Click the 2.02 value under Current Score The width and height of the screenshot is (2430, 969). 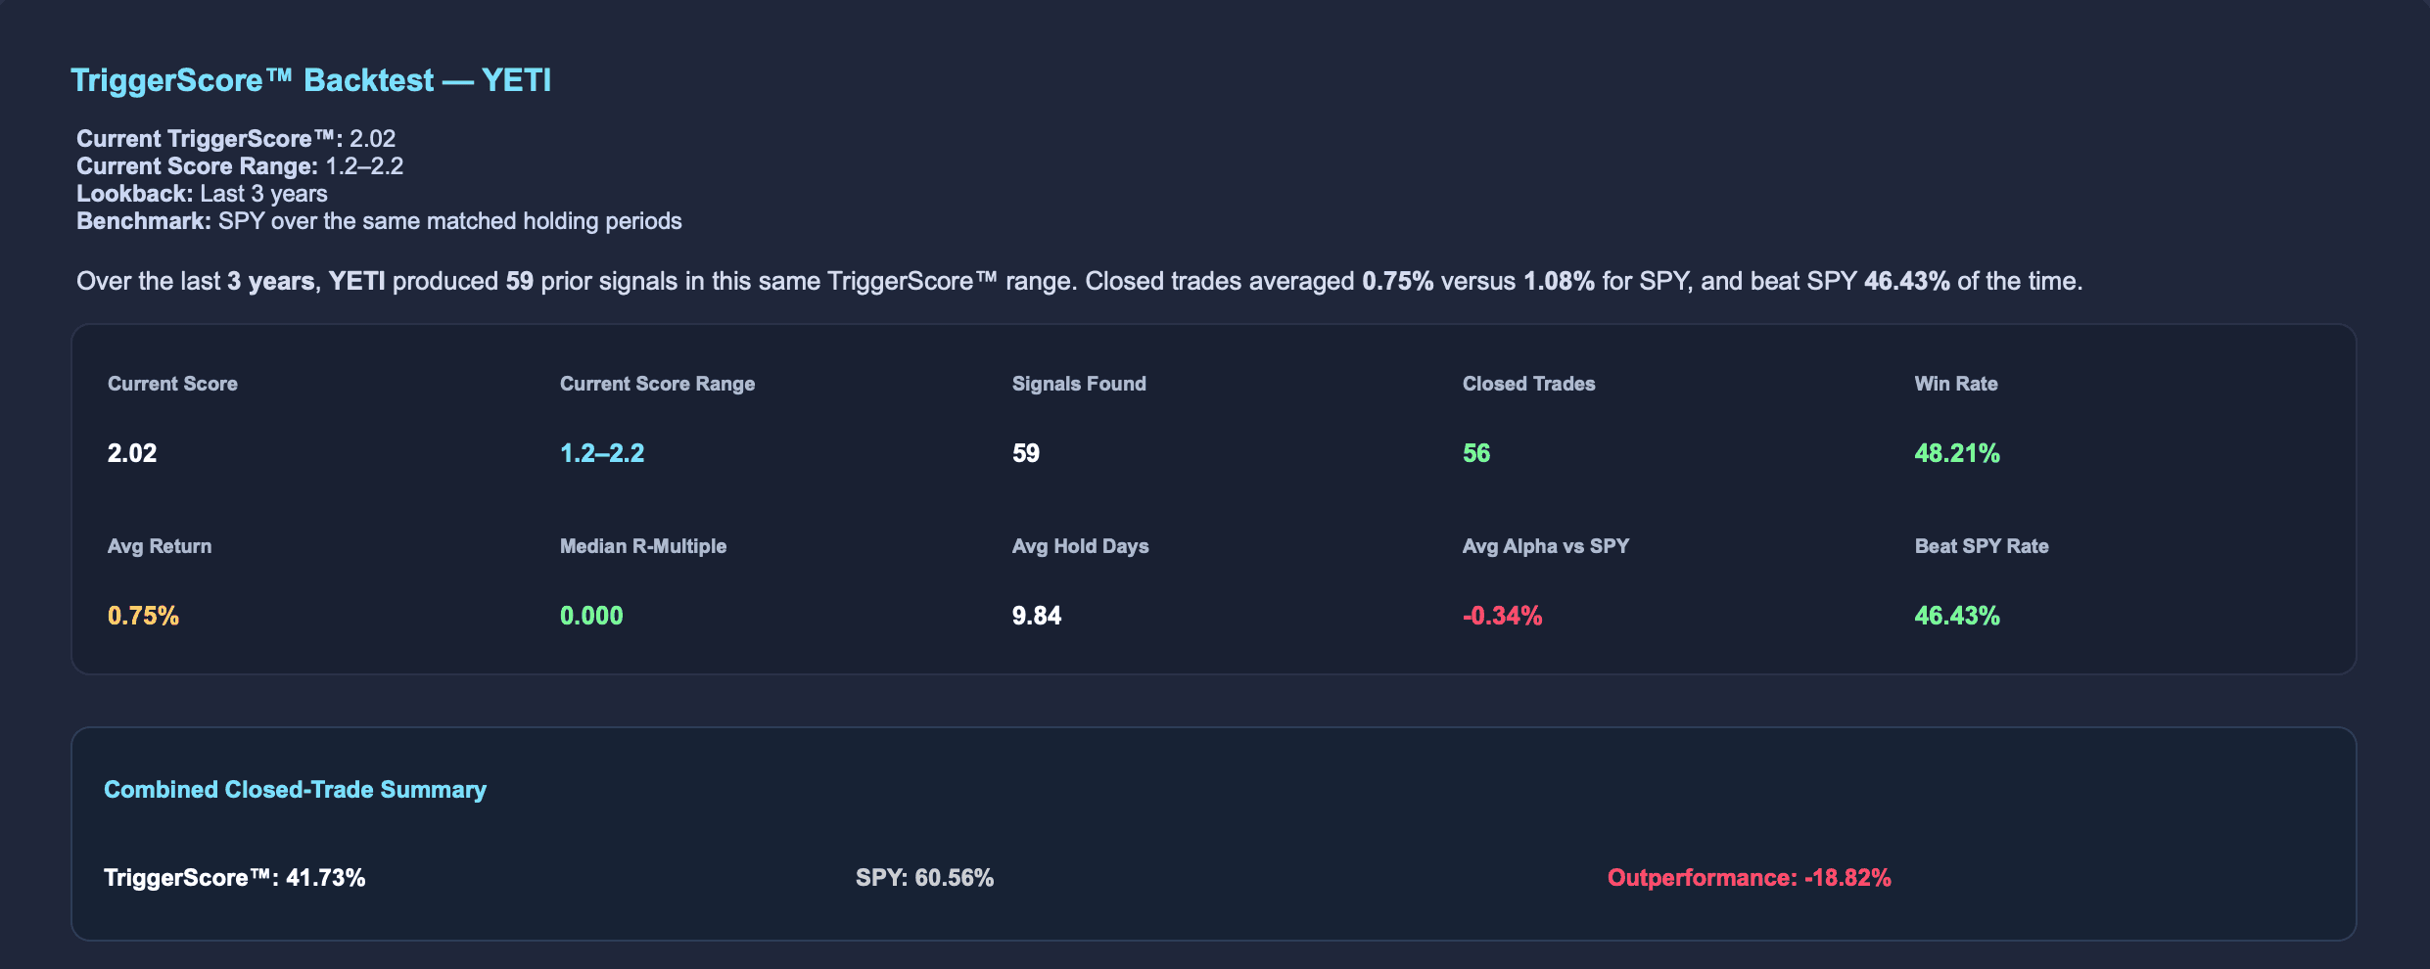pyautogui.click(x=132, y=453)
